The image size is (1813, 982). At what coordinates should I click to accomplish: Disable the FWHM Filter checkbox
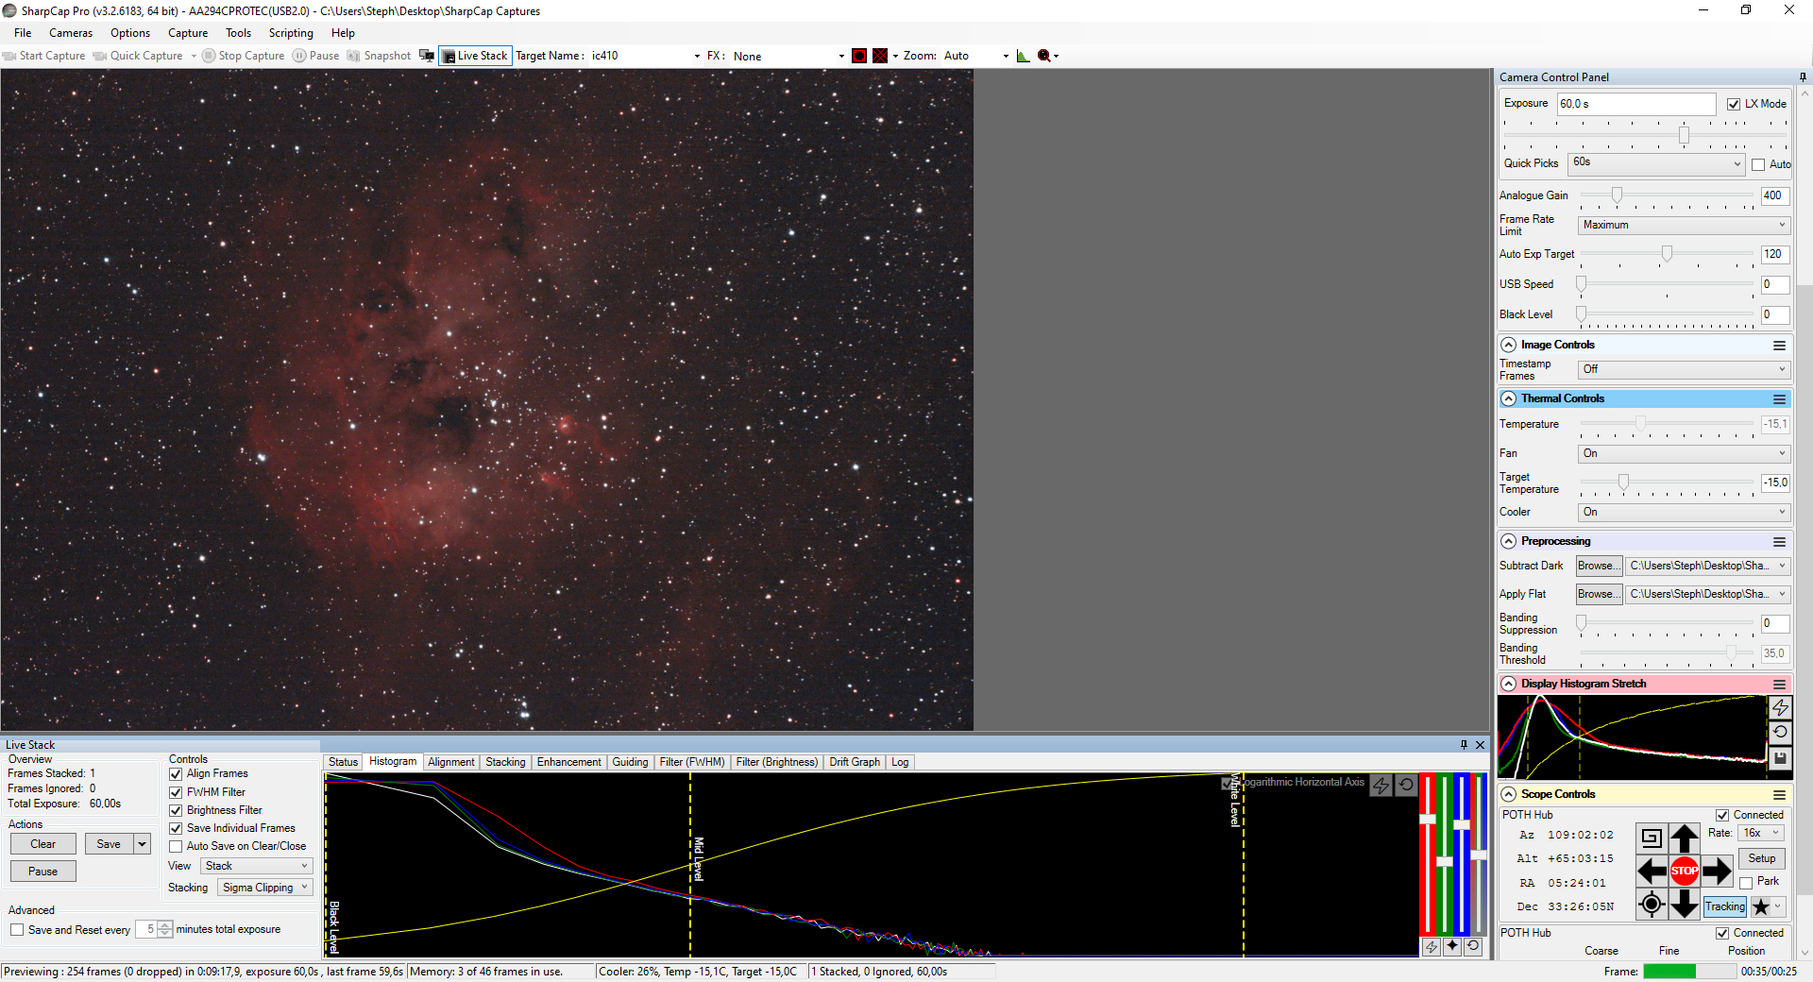[x=176, y=792]
